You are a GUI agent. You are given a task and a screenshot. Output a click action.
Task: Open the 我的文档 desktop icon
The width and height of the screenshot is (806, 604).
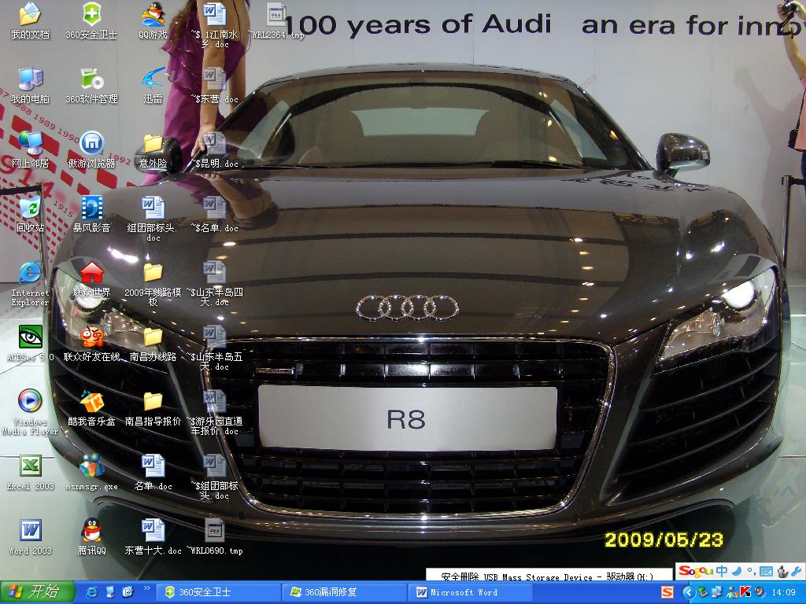click(31, 20)
